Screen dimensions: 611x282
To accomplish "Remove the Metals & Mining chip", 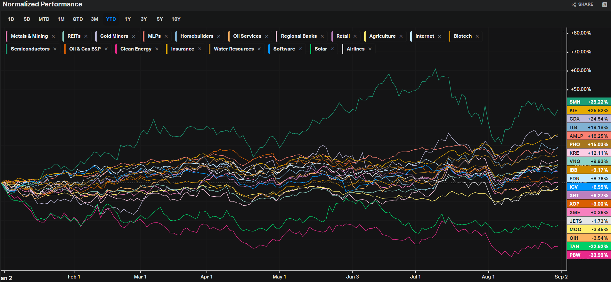I will [x=53, y=36].
